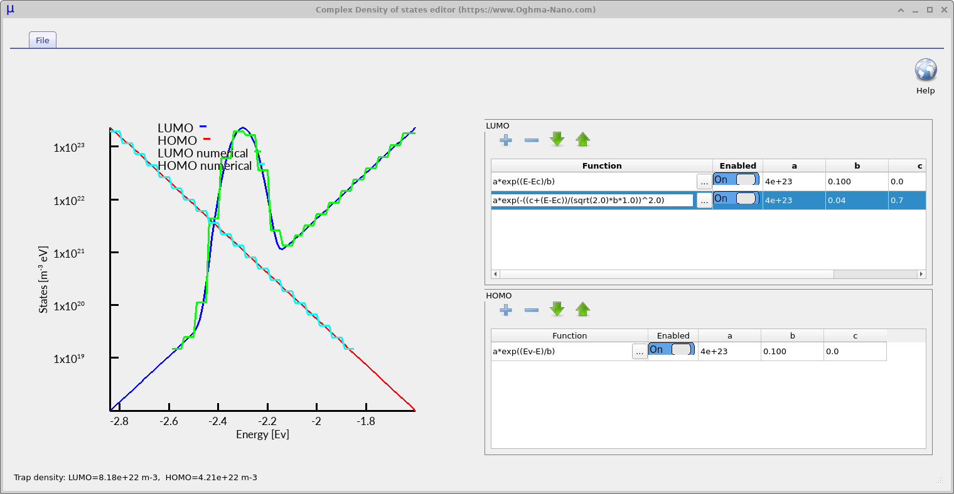Screen dimensions: 954x494
Task: Click the 'Energy [Ev]' axis label
Action: click(x=262, y=434)
